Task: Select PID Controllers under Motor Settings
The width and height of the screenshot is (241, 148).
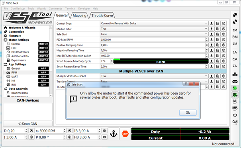Action: [x=20, y=52]
